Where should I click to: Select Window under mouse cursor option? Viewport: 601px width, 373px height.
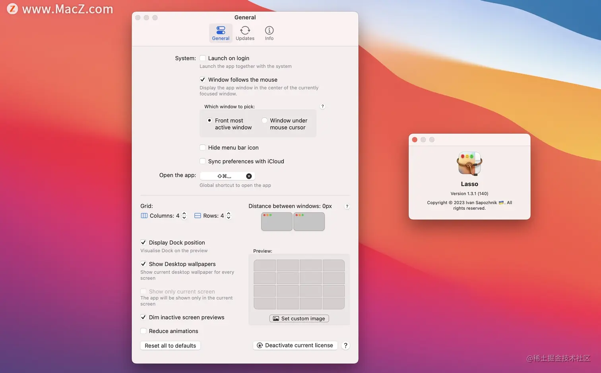(x=264, y=120)
